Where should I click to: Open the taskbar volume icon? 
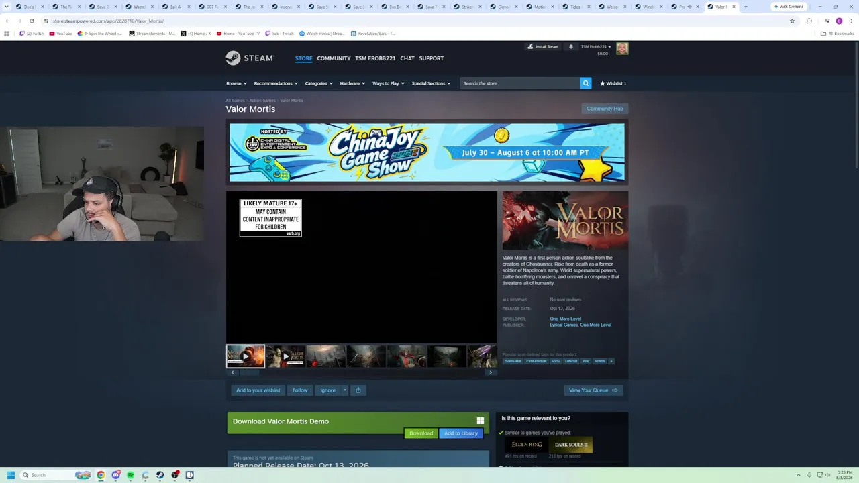coord(828,475)
